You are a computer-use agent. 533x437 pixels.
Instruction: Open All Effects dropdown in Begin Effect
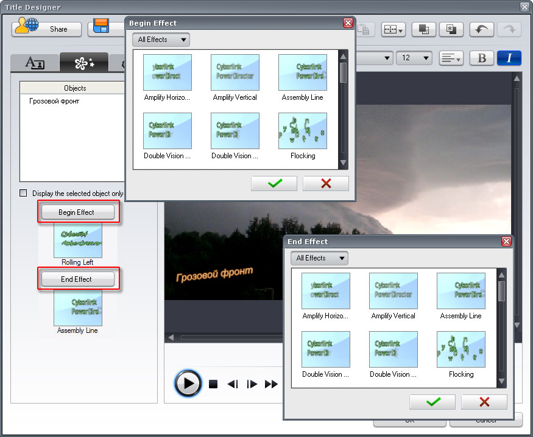161,40
